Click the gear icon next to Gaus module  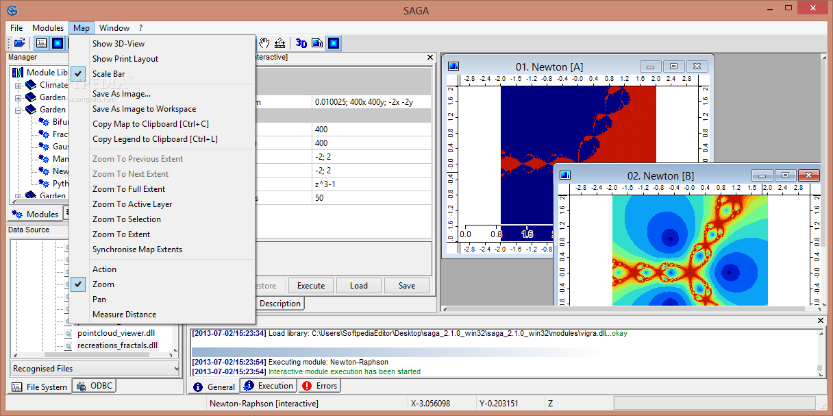pos(44,147)
